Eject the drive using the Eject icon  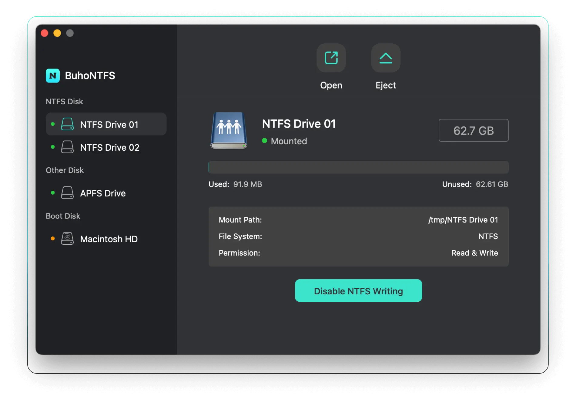(385, 58)
